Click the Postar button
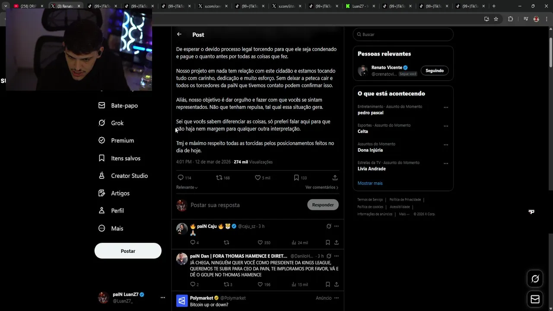553x311 pixels. [x=128, y=251]
